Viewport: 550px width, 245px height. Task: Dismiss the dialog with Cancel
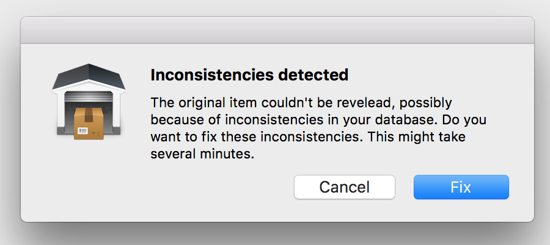click(x=345, y=187)
